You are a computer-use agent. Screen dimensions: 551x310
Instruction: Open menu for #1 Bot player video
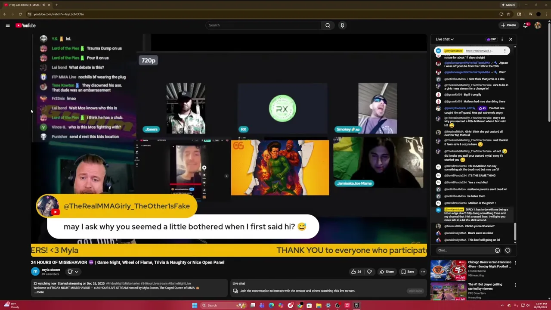click(x=515, y=285)
